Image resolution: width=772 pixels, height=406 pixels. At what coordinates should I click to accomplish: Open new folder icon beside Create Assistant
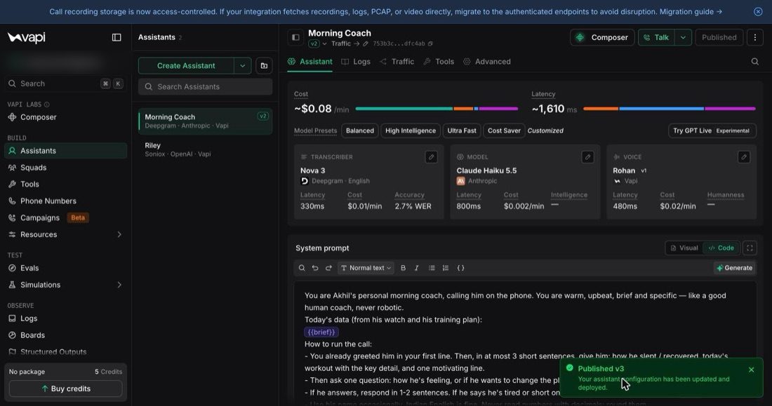(x=264, y=66)
